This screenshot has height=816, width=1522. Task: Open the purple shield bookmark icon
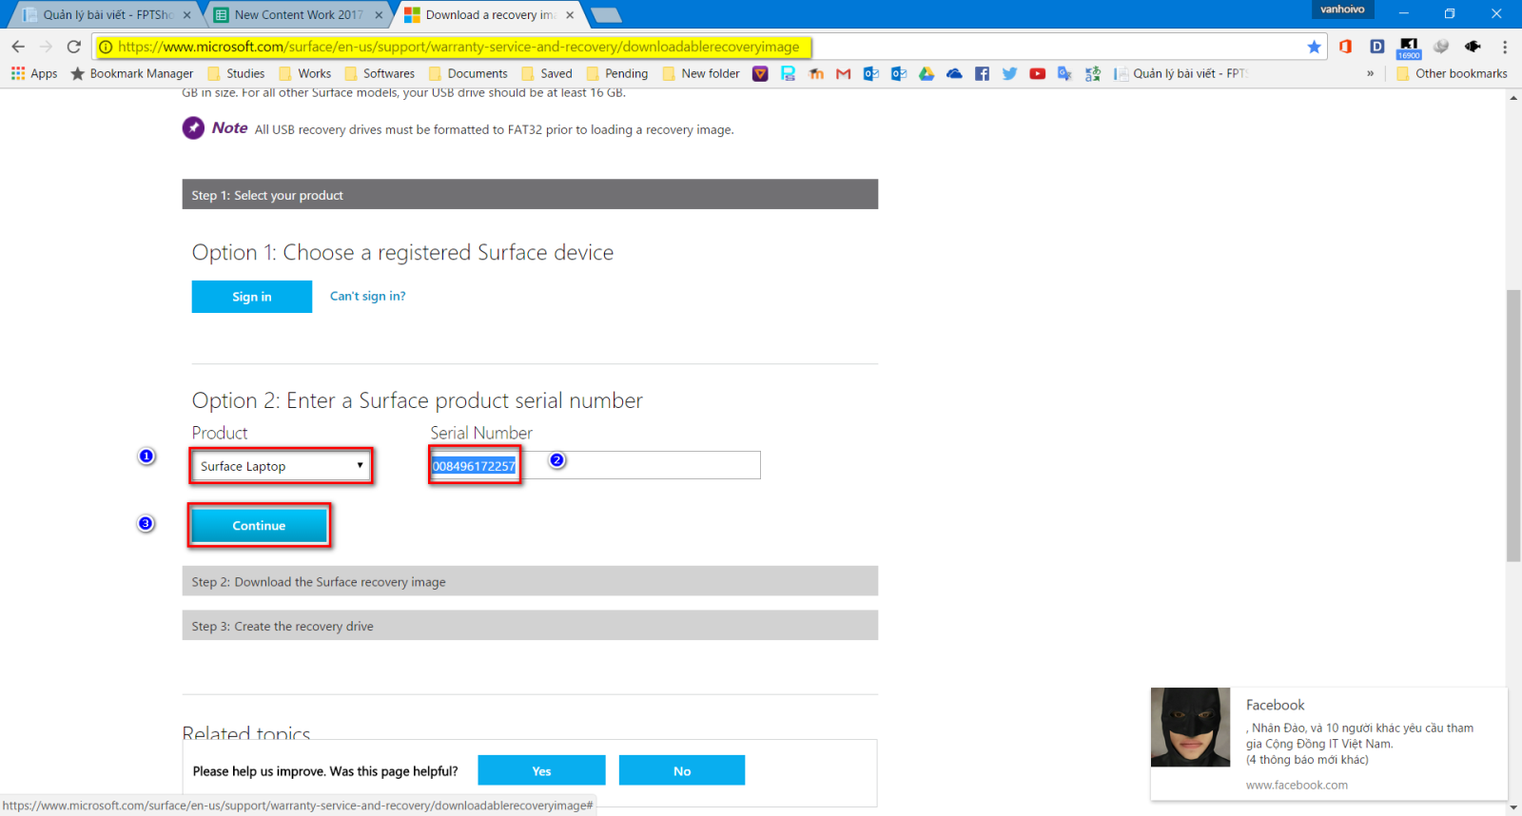[760, 73]
